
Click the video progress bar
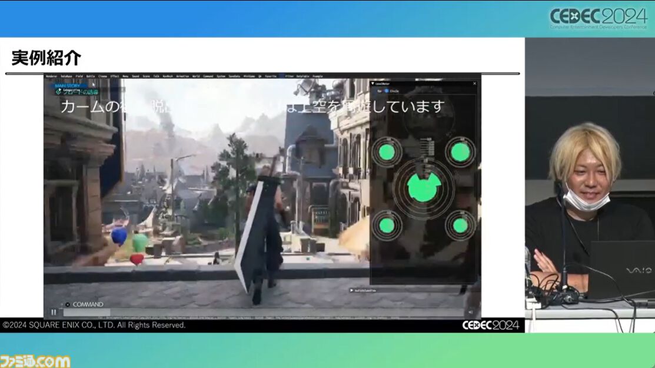(264, 313)
